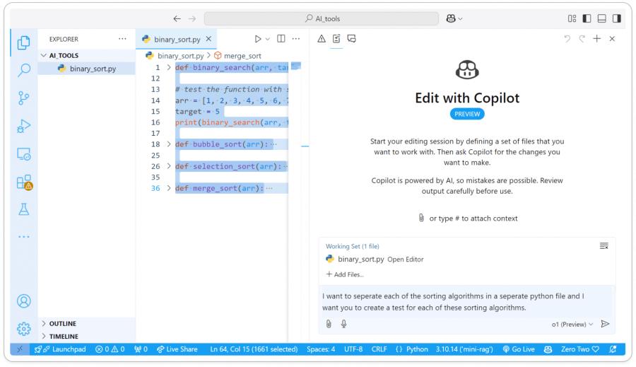Viewport: 636px width, 367px height.
Task: Toggle the secondary side bar
Action: click(617, 18)
